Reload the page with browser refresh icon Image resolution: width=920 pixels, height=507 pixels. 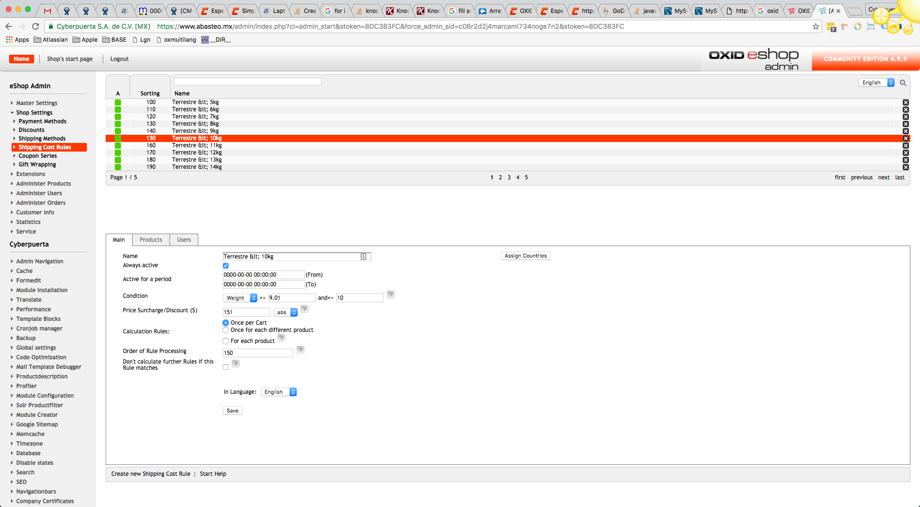36,26
